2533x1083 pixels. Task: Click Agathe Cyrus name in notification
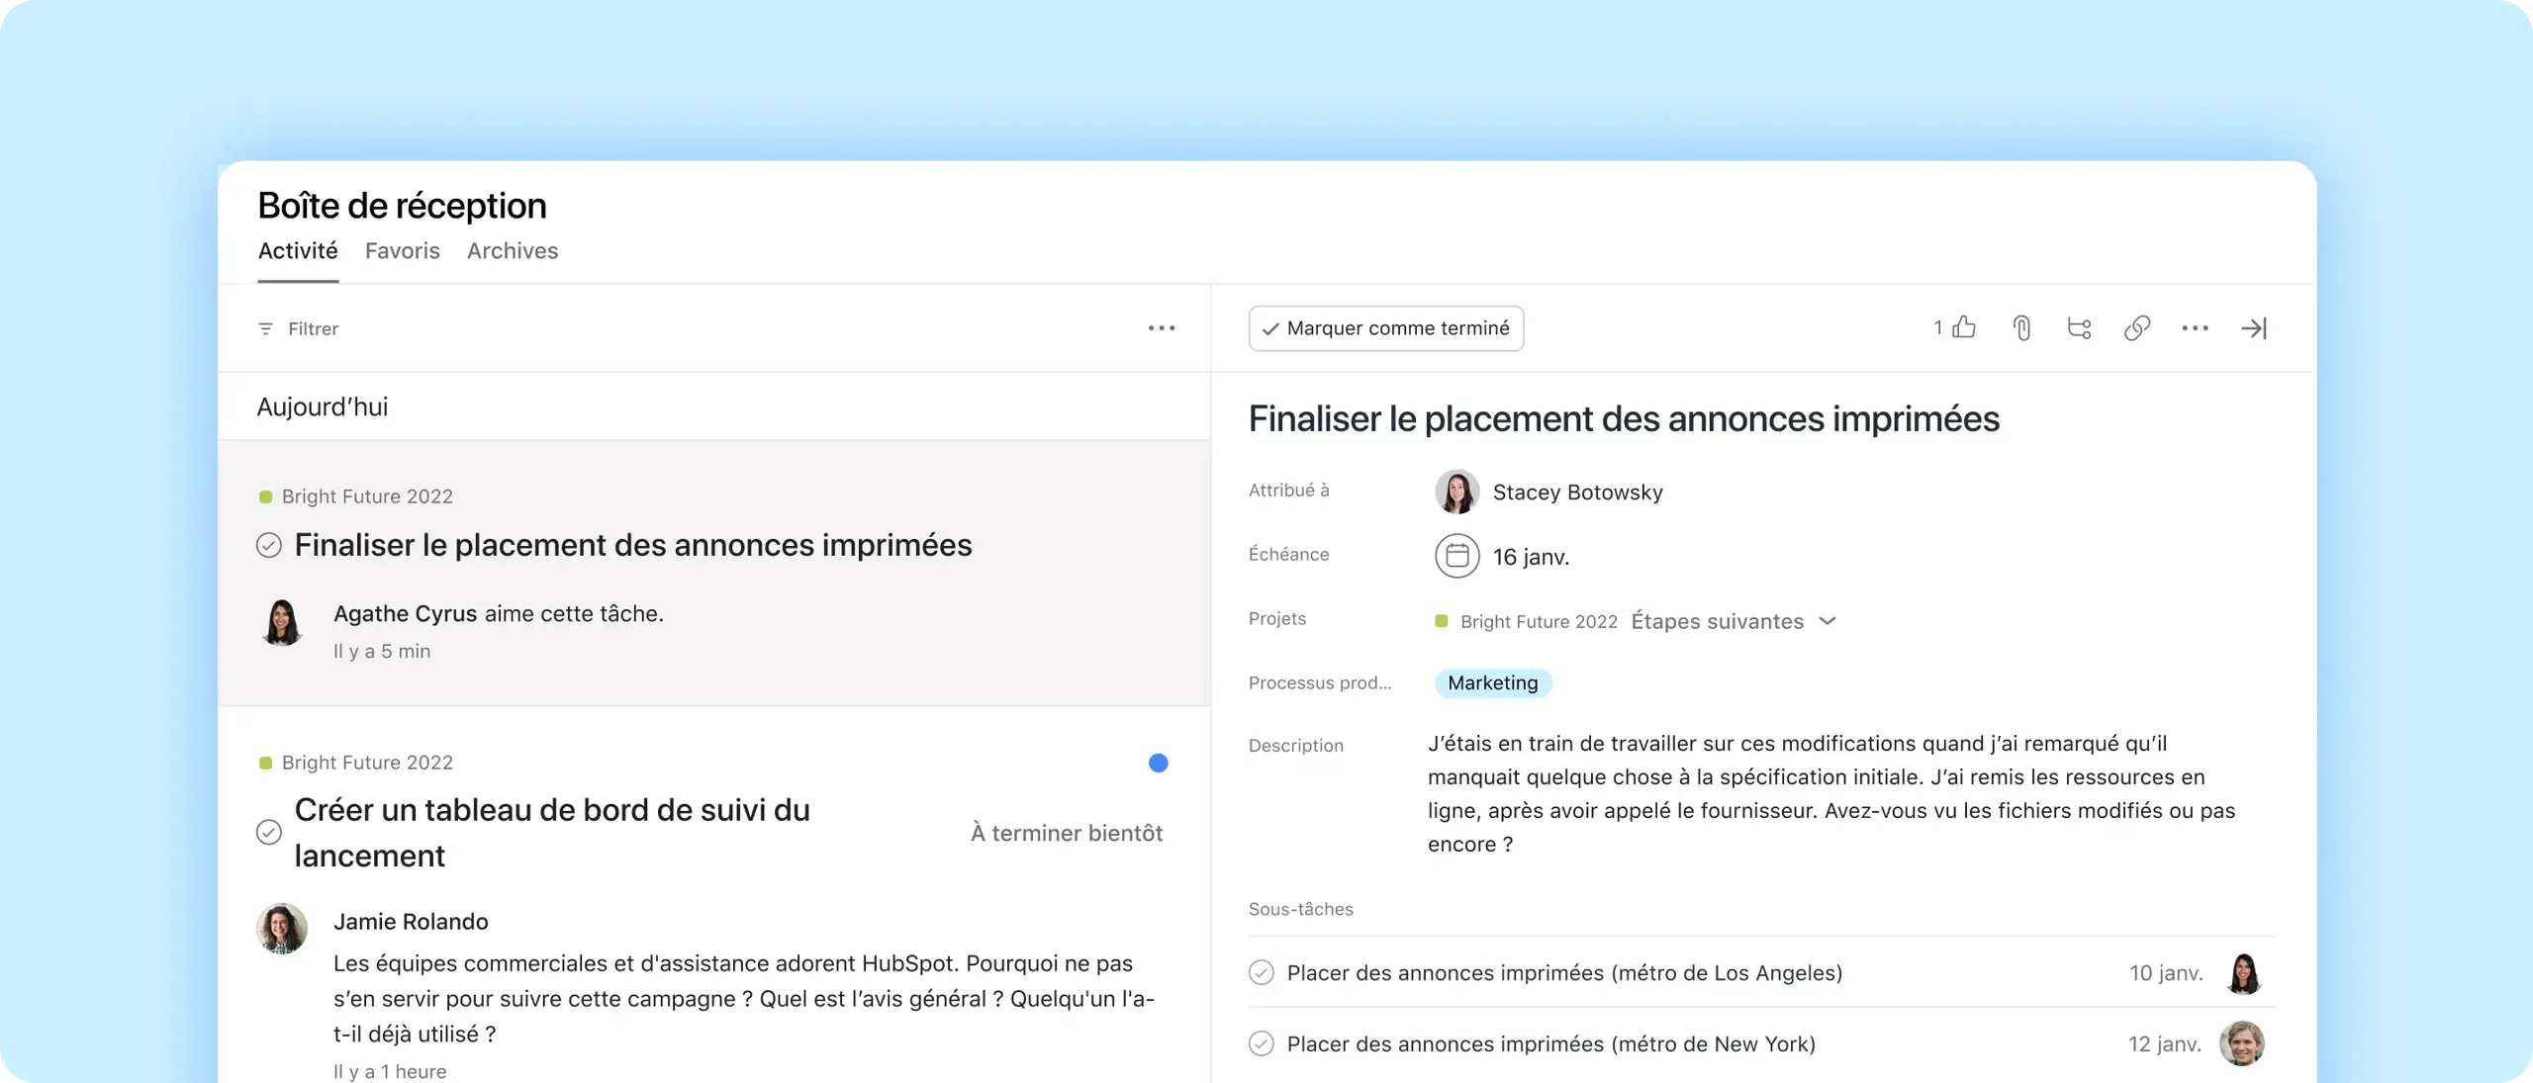(x=406, y=613)
